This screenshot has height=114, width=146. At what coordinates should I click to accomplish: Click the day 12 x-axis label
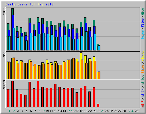56,111
